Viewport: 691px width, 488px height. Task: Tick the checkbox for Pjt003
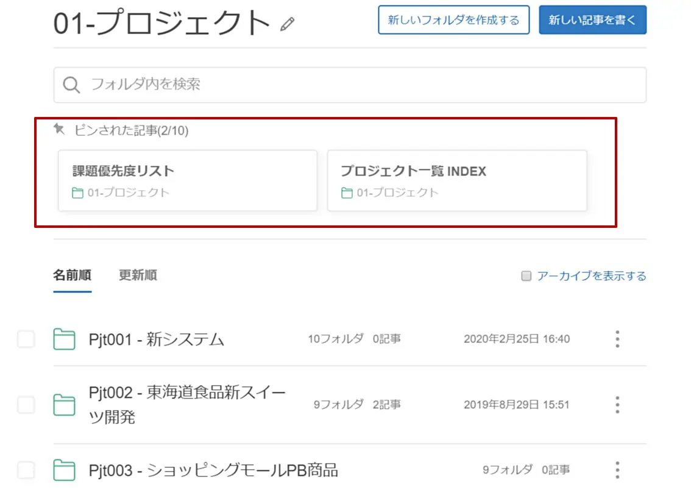tap(26, 470)
